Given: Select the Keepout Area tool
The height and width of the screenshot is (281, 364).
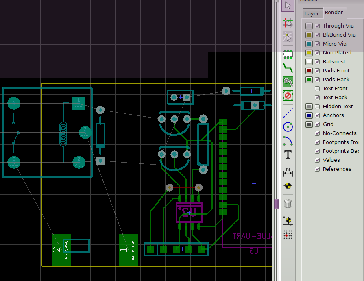Looking at the screenshot, I should tap(288, 96).
